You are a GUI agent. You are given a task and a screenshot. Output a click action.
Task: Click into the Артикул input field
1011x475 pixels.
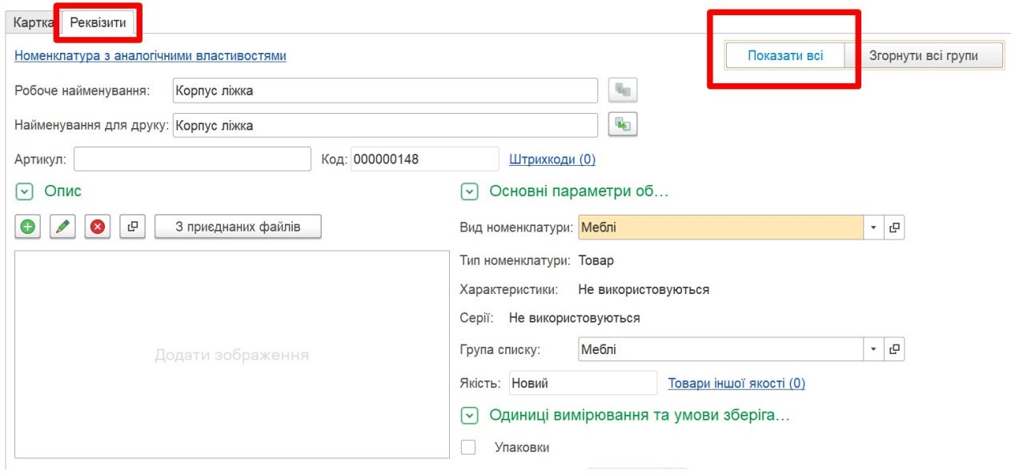[192, 159]
